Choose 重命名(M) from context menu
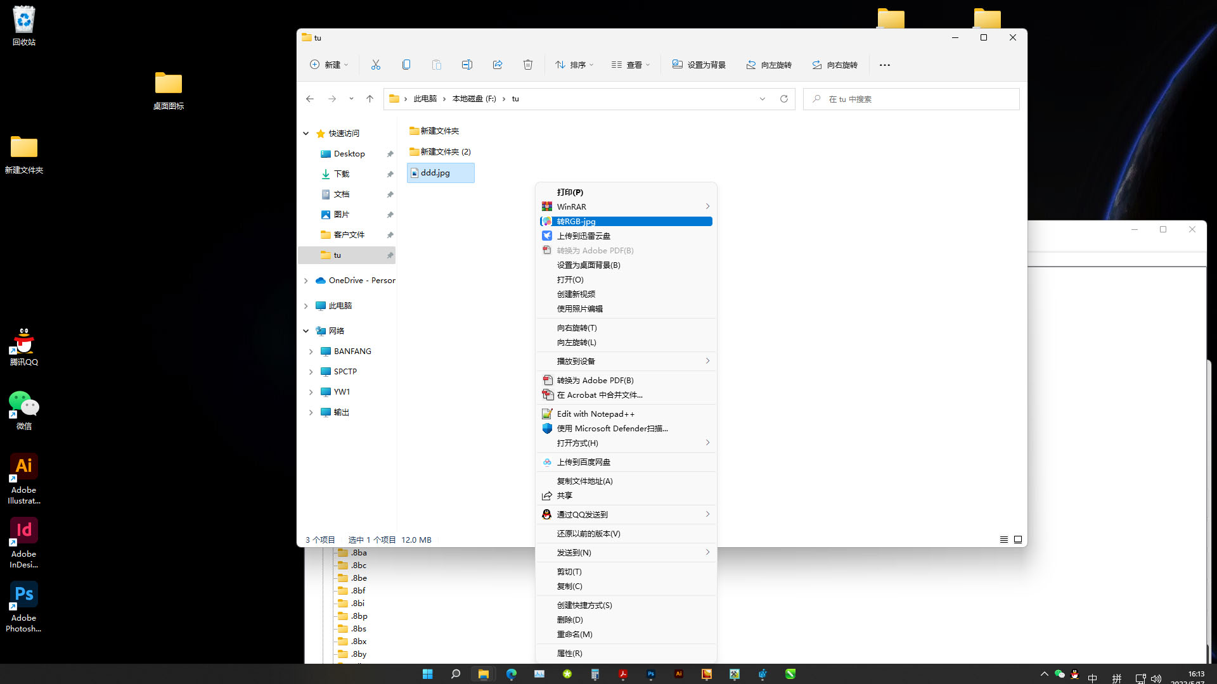1217x684 pixels. pos(626,635)
